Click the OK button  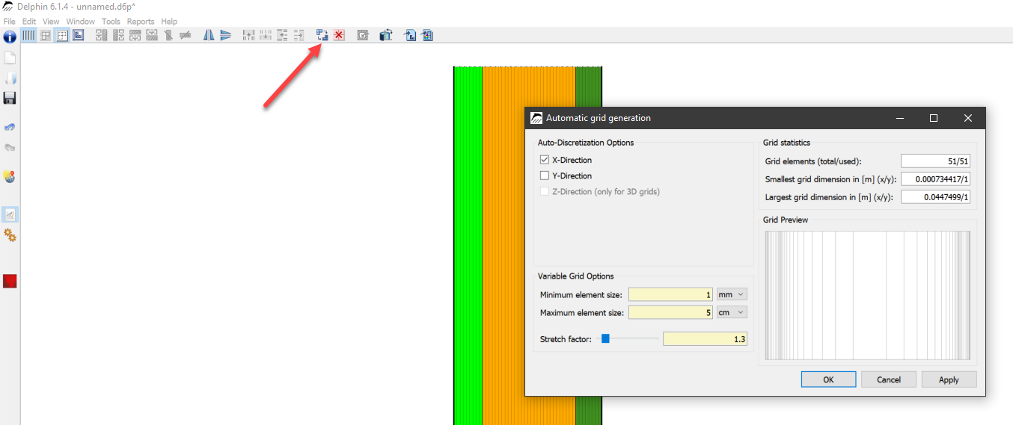(x=828, y=379)
